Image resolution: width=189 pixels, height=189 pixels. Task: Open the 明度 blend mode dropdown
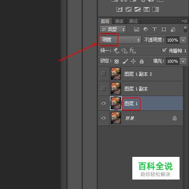(x=120, y=40)
